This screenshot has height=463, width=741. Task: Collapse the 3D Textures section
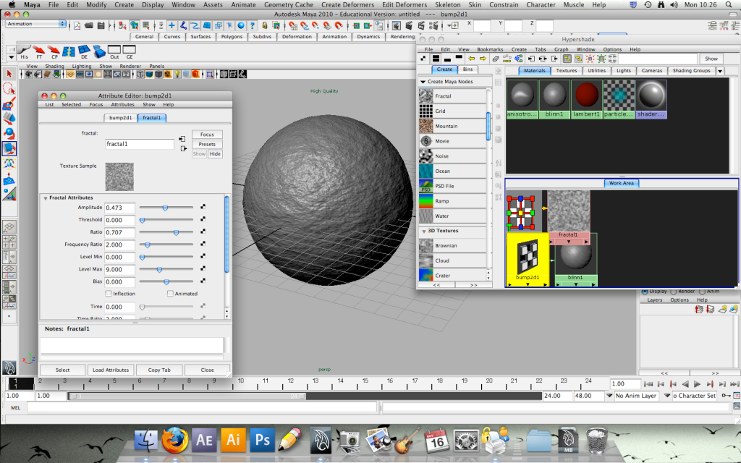pyautogui.click(x=423, y=231)
